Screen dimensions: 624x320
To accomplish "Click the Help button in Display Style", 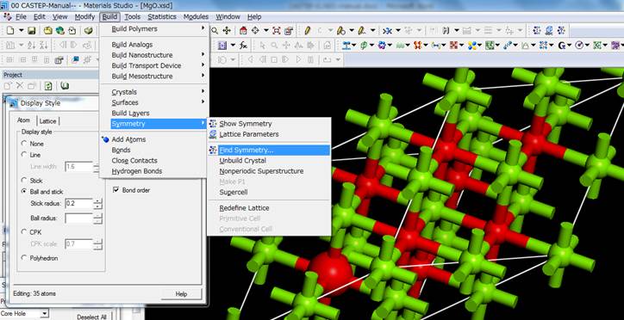I will (181, 294).
